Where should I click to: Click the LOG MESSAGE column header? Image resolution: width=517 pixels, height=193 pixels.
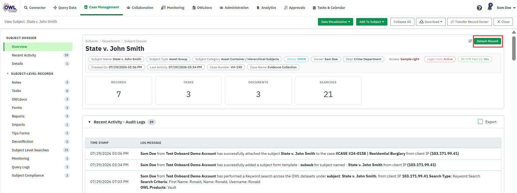pos(151,143)
